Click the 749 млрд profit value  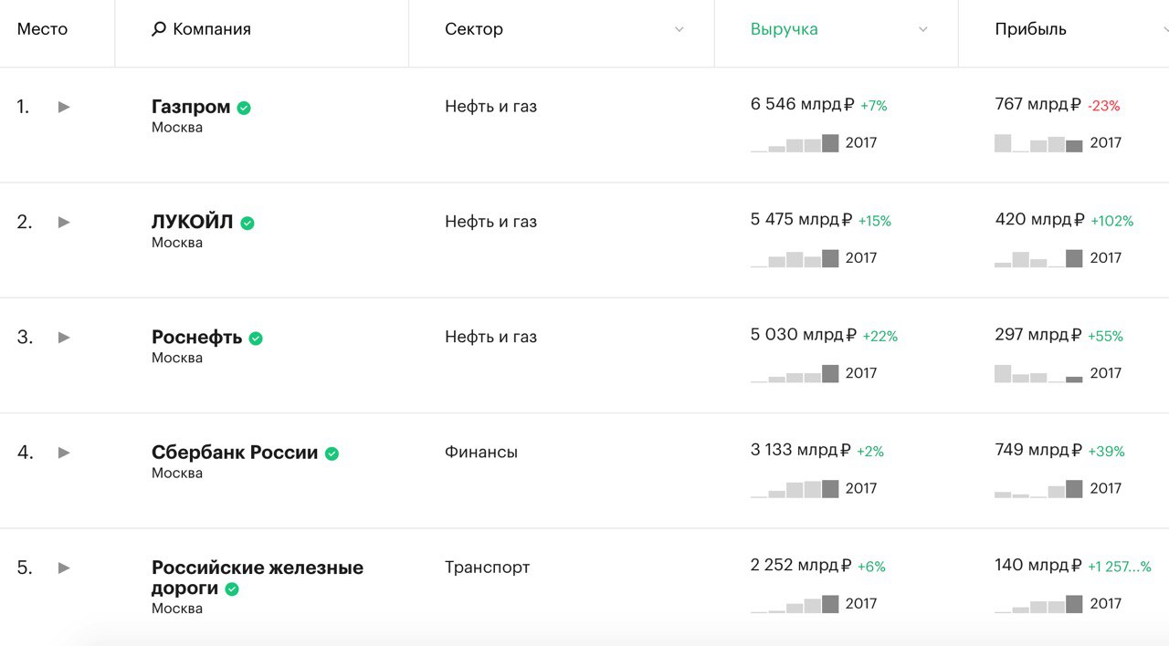pyautogui.click(x=1038, y=450)
